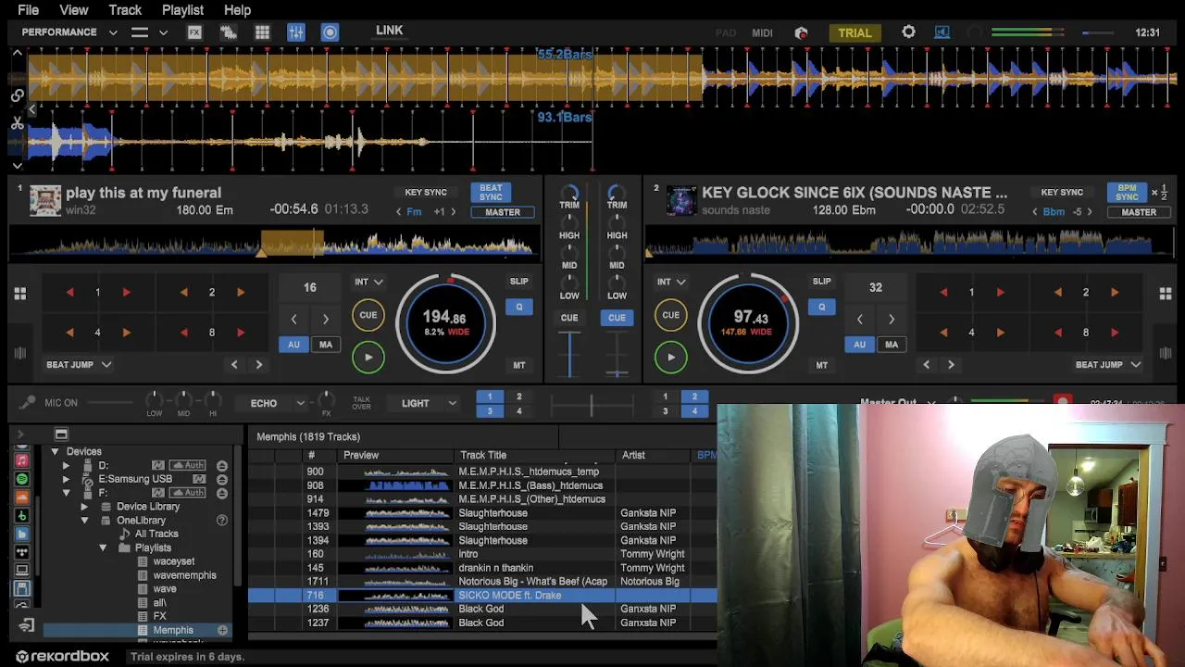Viewport: 1185px width, 667px height.
Task: Click the MIDI button
Action: (x=763, y=32)
